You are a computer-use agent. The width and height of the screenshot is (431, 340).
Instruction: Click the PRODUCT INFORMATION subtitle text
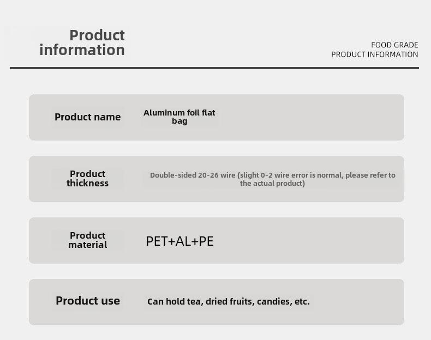375,54
